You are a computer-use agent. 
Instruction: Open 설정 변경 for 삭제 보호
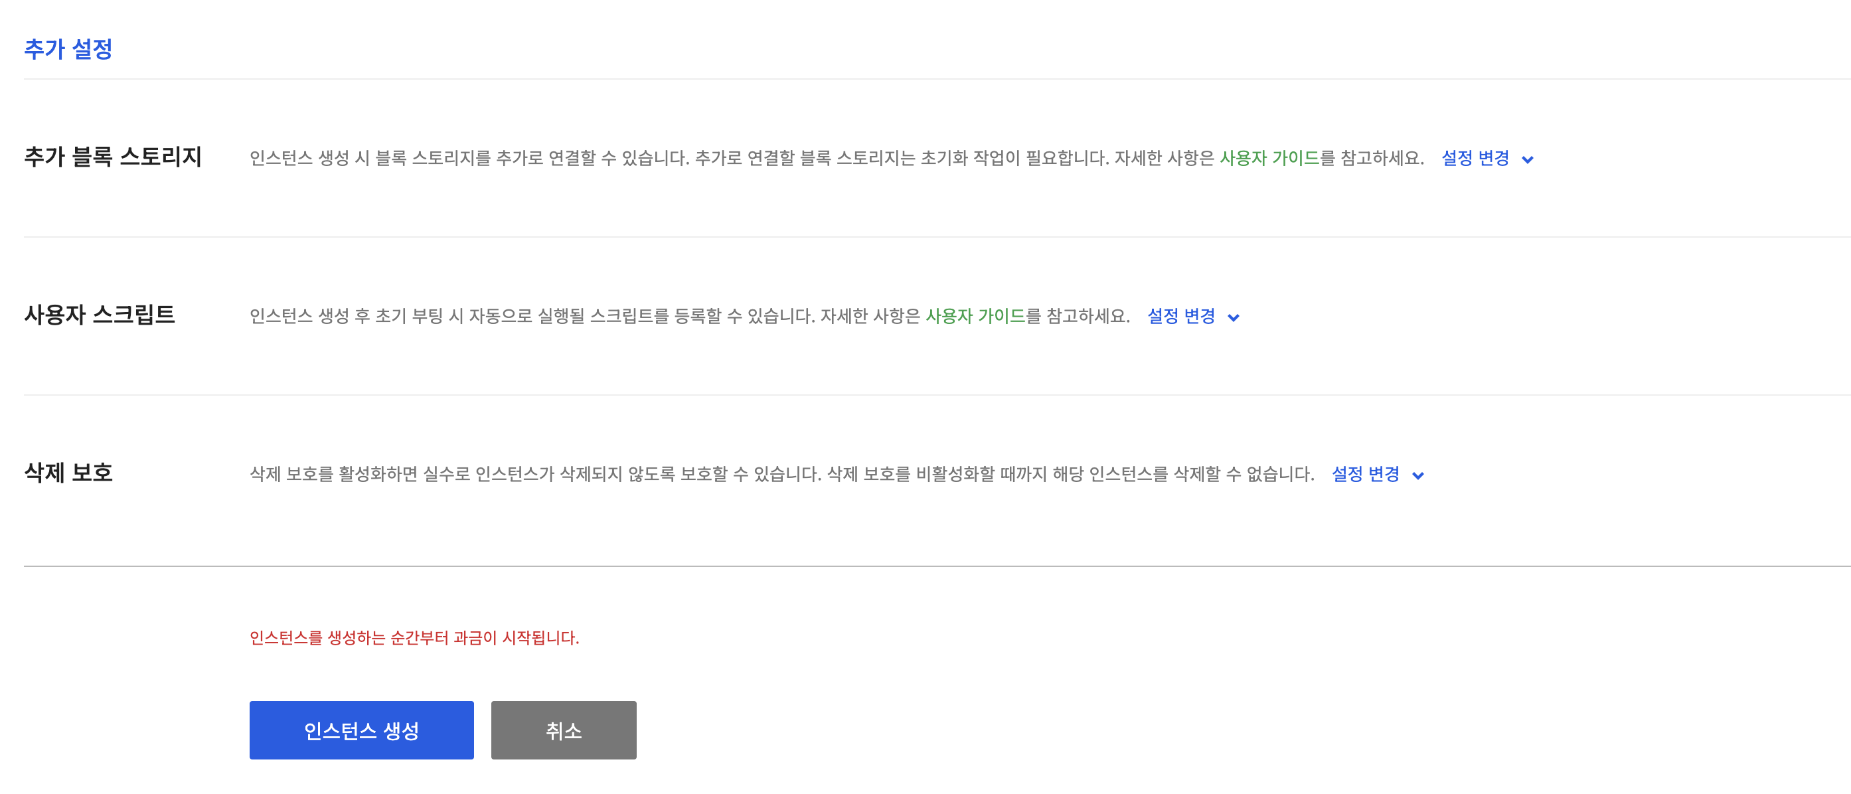click(x=1365, y=474)
